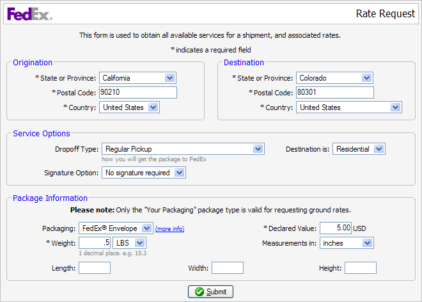The height and width of the screenshot is (302, 422).
Task: Click the 'Signature Option:' label
Action: 72,173
